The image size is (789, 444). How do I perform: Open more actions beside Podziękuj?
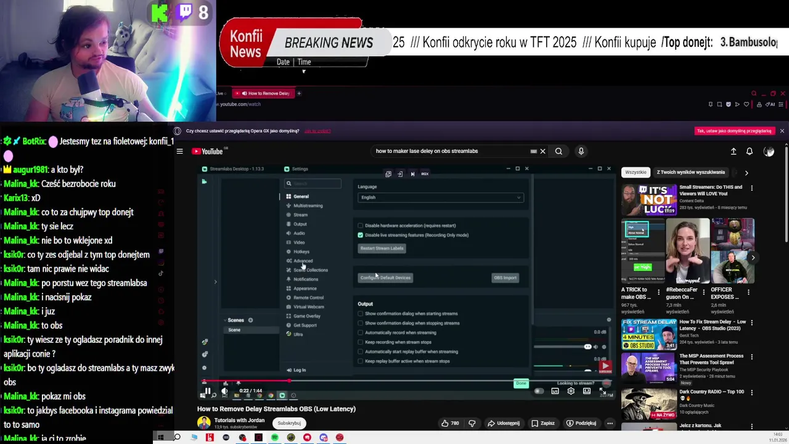coord(610,423)
